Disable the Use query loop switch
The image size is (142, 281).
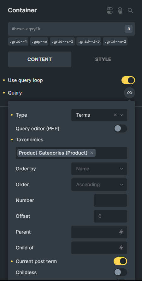[128, 80]
